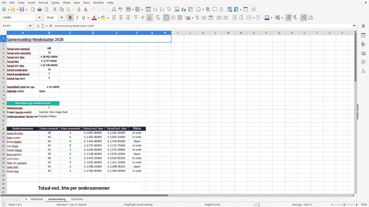
Task: Run the spelling check
Action: point(121,10)
